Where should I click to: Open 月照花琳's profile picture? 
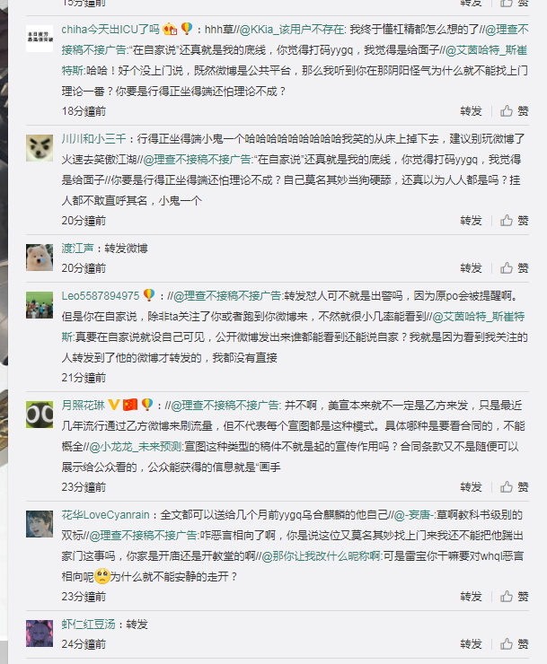[x=40, y=415]
